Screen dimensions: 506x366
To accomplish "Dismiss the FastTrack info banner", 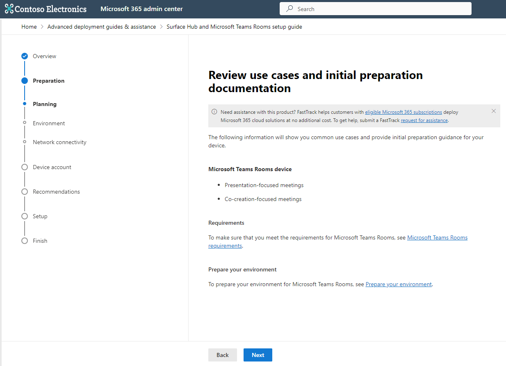I will (x=493, y=111).
